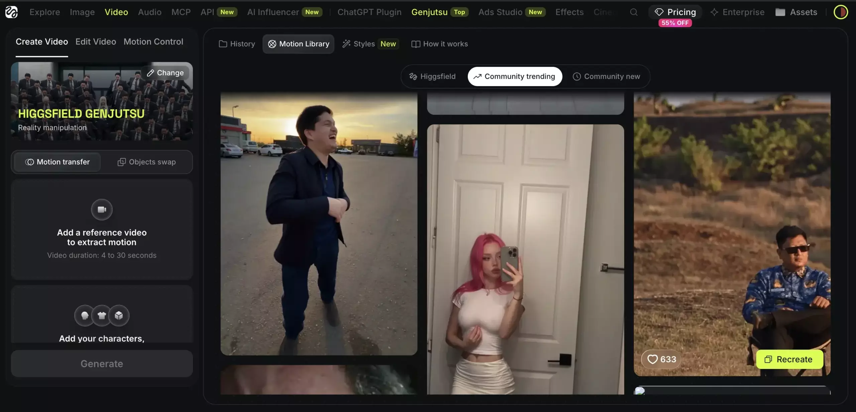856x412 pixels.
Task: Open ChatGPT Plugin link
Action: coord(369,12)
